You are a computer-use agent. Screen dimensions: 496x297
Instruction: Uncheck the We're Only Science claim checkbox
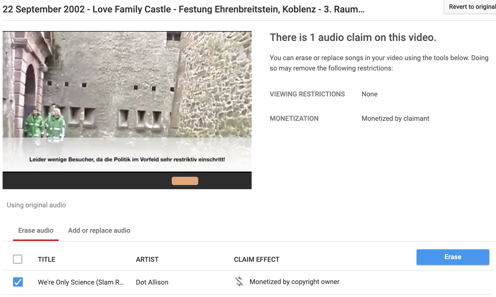pyautogui.click(x=18, y=282)
